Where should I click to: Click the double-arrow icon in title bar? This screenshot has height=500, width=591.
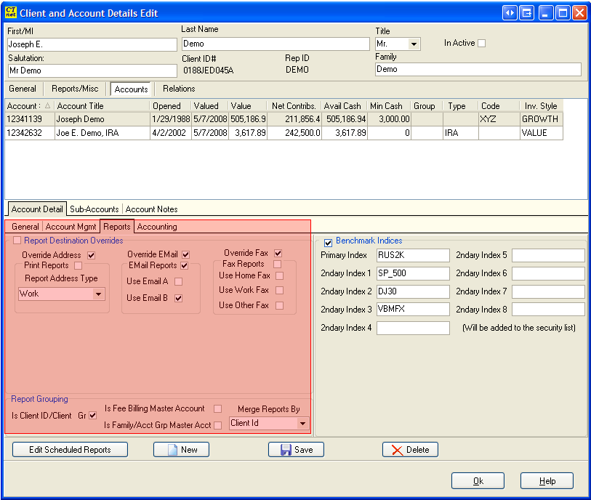coord(509,12)
